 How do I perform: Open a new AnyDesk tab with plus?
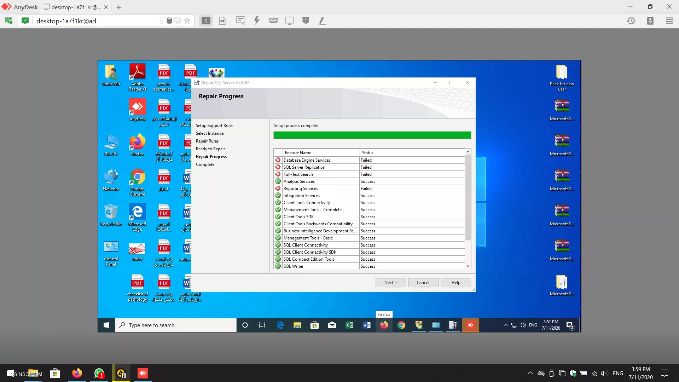(x=119, y=7)
